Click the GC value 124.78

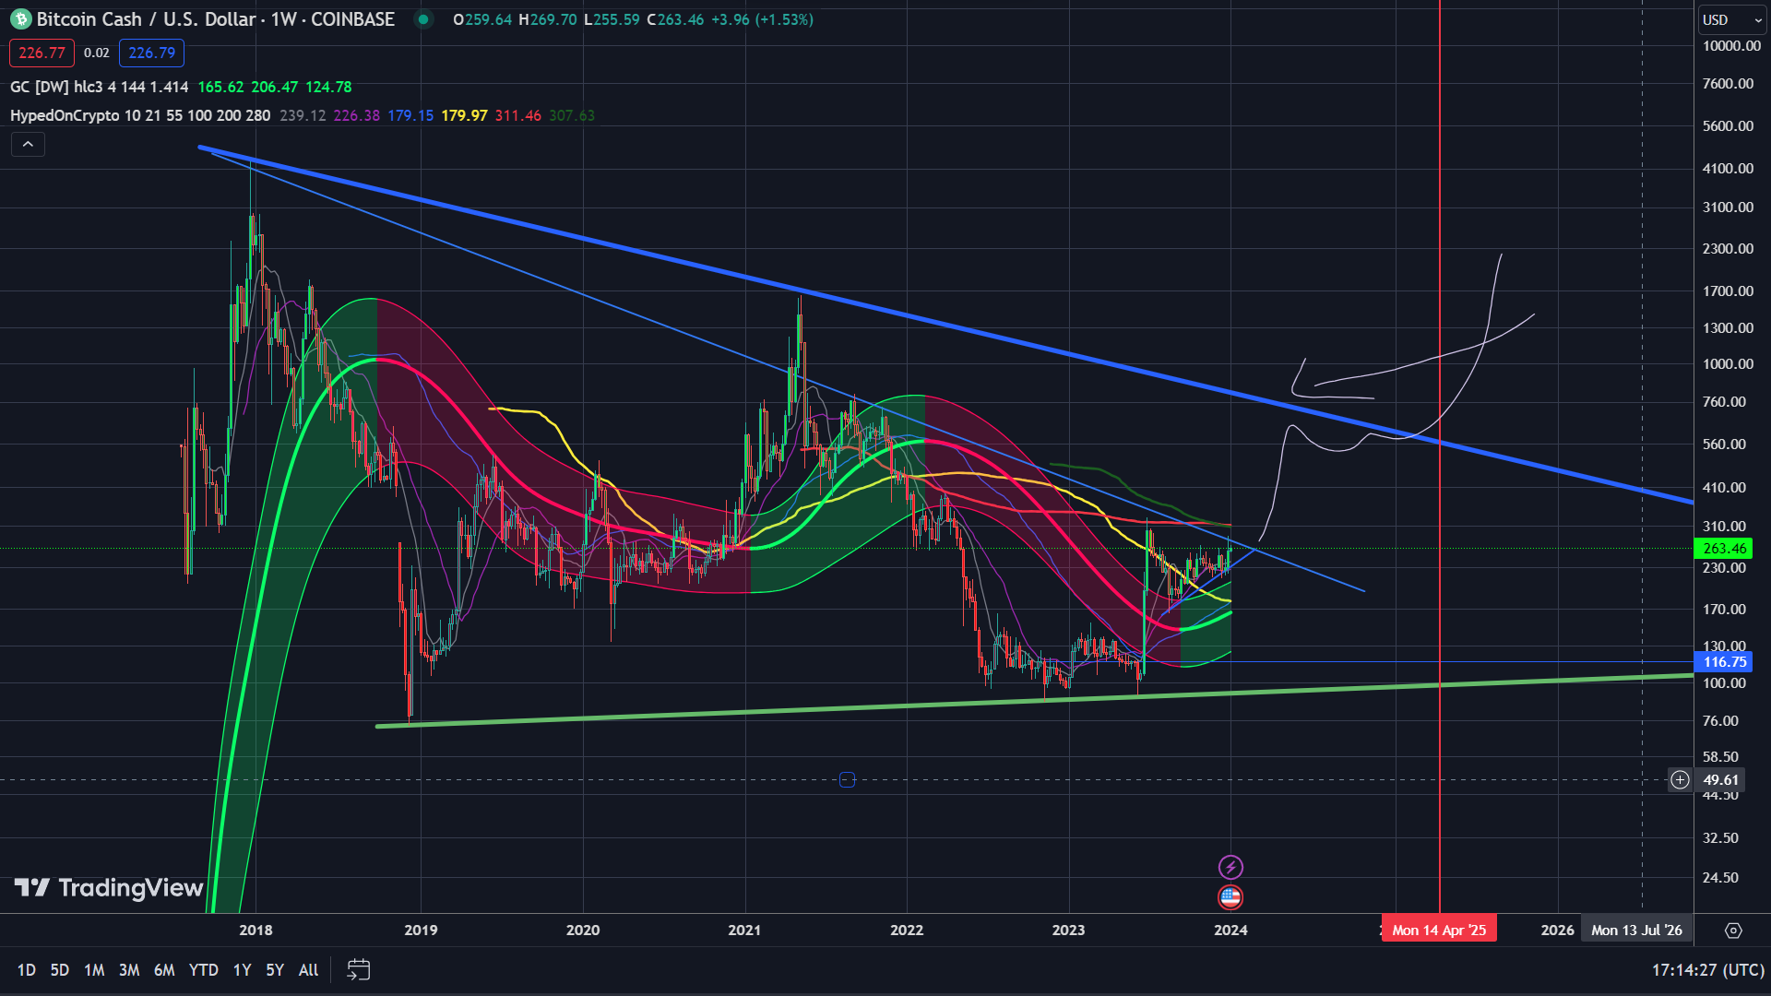[328, 87]
